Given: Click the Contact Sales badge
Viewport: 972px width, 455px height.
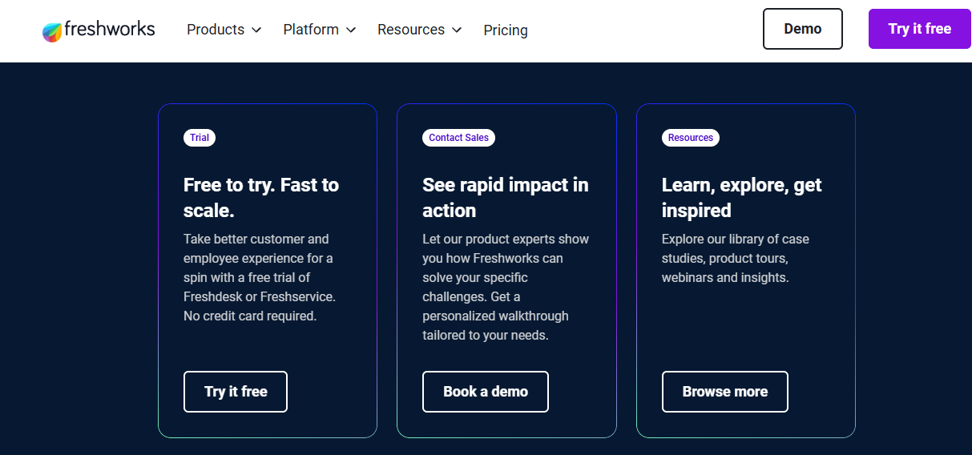Looking at the screenshot, I should [458, 138].
